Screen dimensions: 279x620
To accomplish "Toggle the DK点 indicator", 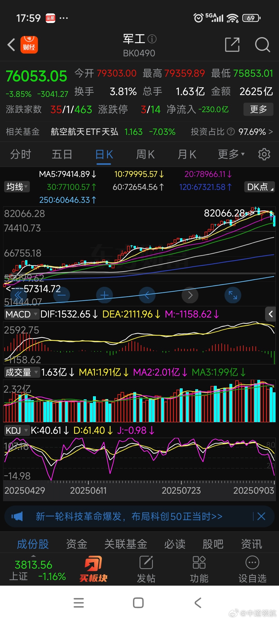I will pos(259,187).
